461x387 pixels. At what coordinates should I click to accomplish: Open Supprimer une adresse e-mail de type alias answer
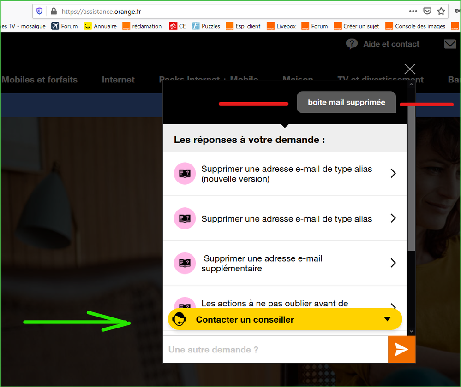[285, 218]
